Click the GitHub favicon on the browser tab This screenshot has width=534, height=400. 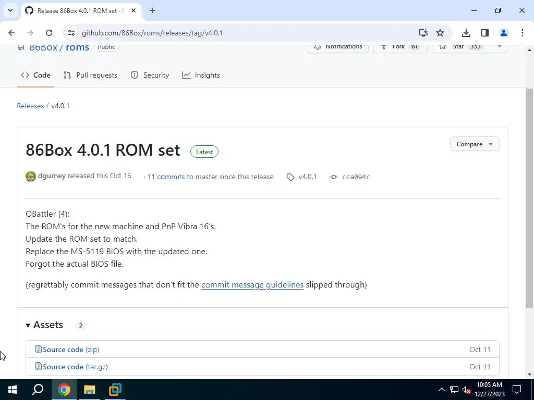point(29,11)
